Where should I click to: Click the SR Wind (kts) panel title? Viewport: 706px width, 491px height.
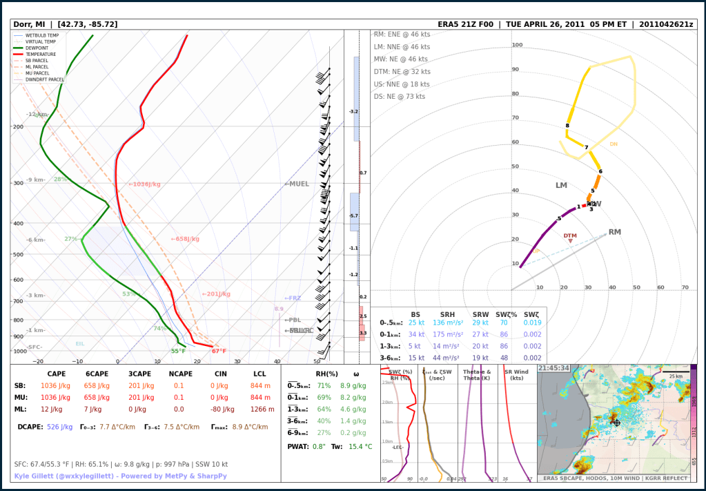pos(516,374)
